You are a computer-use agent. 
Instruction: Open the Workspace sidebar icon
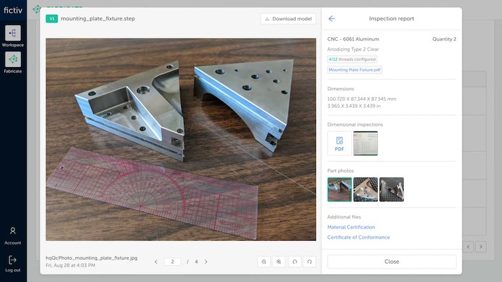13,34
